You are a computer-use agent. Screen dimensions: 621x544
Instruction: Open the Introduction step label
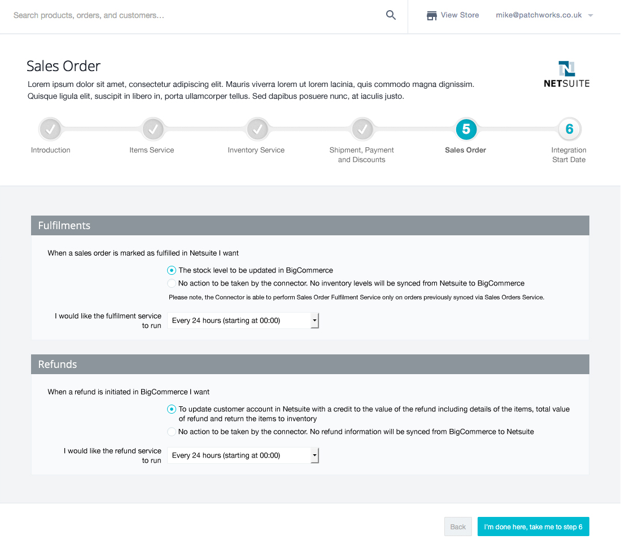[51, 150]
